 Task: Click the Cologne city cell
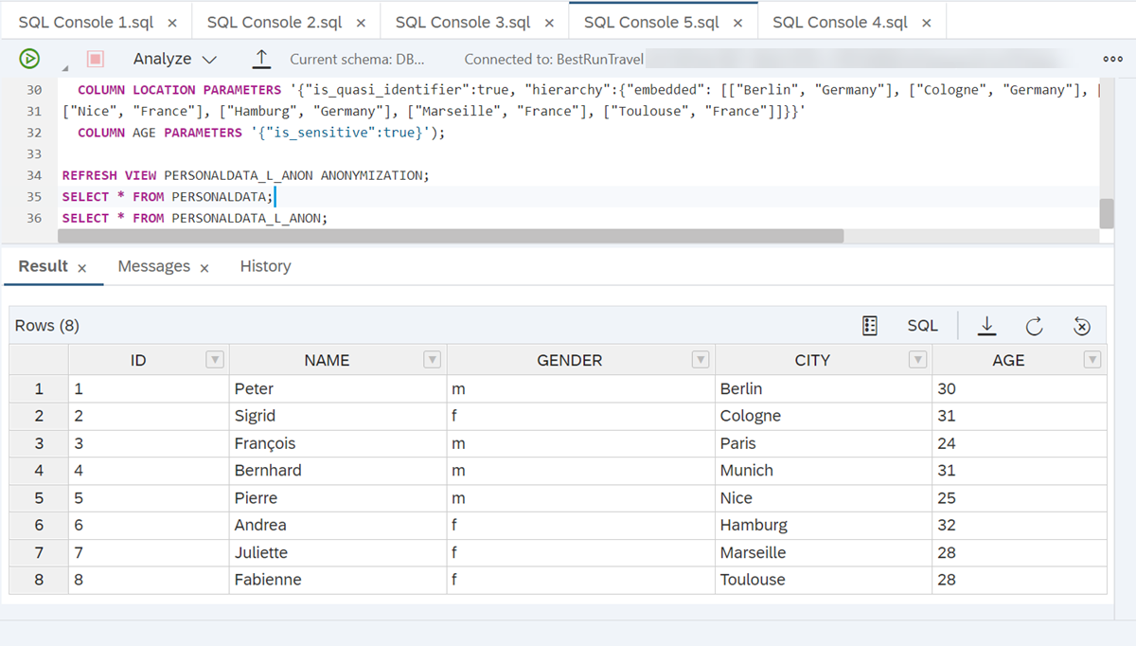(x=824, y=416)
